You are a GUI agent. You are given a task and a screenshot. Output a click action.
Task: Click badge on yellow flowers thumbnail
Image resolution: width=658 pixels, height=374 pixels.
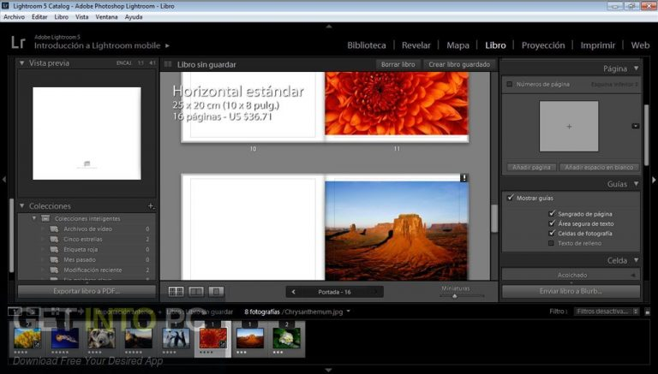[38, 345]
